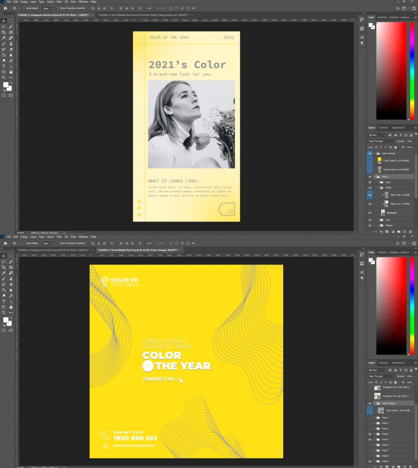
Task: Activate the Hand tool in top window
Action: pos(11,72)
